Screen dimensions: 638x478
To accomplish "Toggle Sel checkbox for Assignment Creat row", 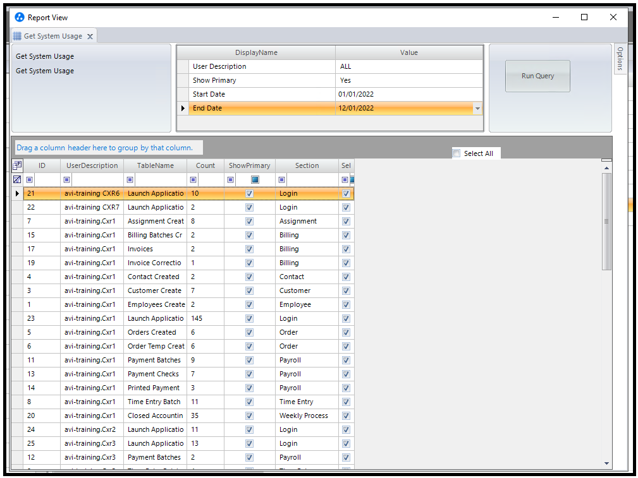I will click(346, 221).
